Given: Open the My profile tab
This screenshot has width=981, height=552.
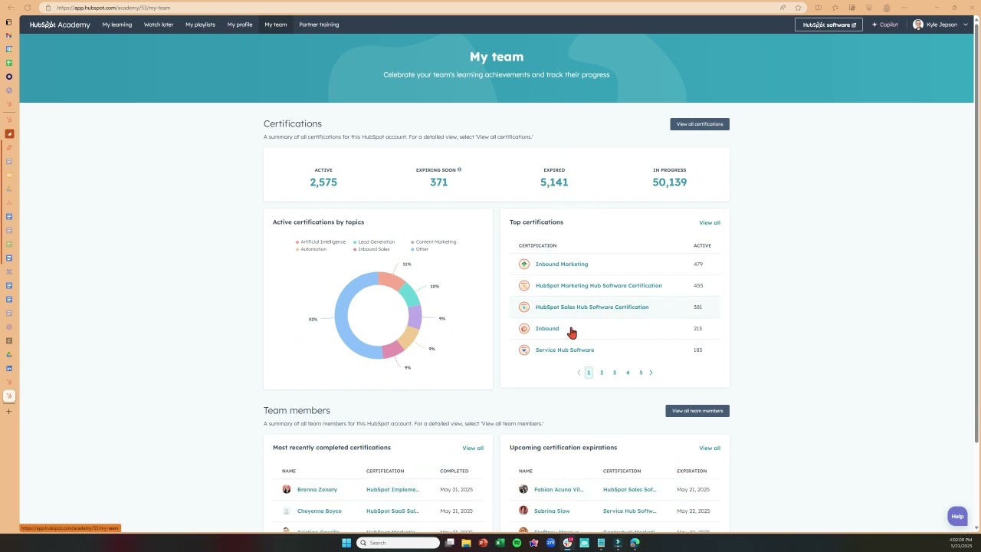Looking at the screenshot, I should click(x=240, y=25).
